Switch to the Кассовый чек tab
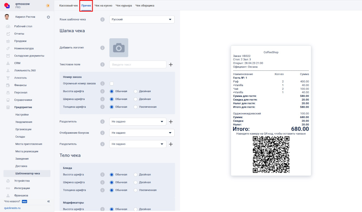This screenshot has height=212, width=362. point(68,5)
